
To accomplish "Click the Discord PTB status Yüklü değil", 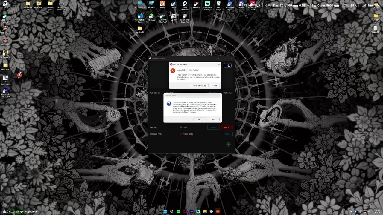I will (188, 134).
